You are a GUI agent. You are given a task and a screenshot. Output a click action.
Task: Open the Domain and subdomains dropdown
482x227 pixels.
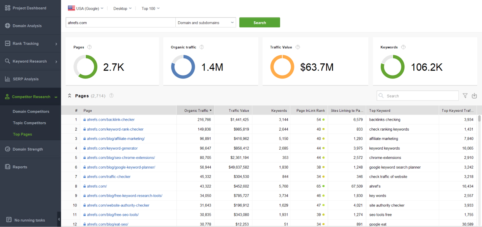tap(206, 23)
